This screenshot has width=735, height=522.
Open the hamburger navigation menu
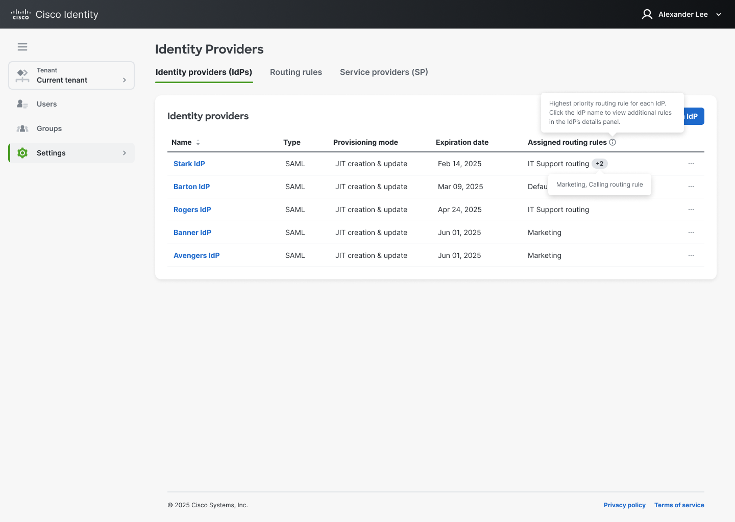pos(22,47)
